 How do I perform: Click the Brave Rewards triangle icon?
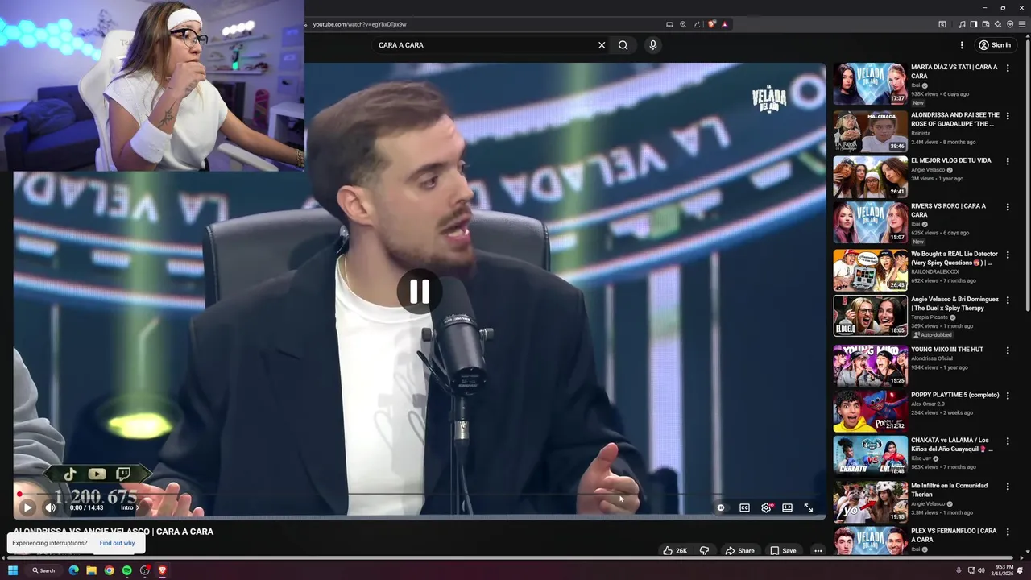724,24
